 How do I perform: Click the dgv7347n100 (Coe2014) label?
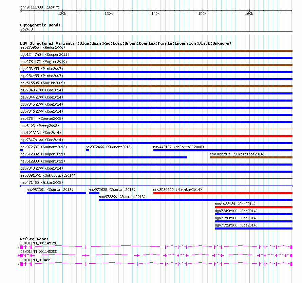(42, 140)
